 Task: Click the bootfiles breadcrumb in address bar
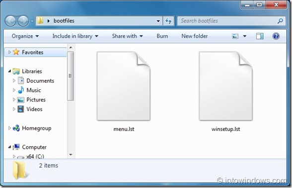[64, 21]
